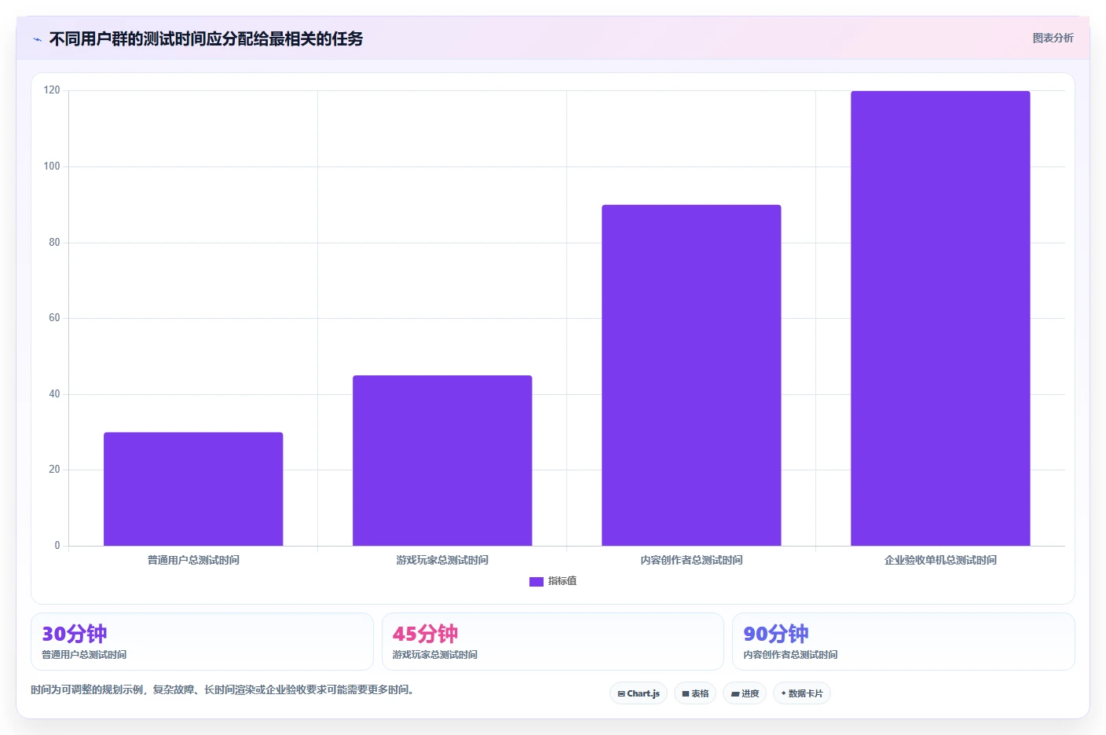This screenshot has width=1106, height=735.
Task: Click the 图表分析 label in header
Action: 1053,38
